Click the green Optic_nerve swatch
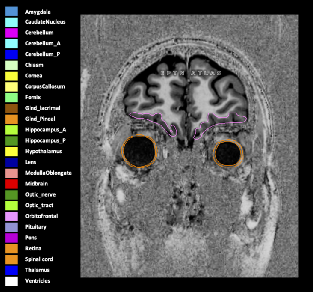This screenshot has width=313, height=292. [x=11, y=195]
